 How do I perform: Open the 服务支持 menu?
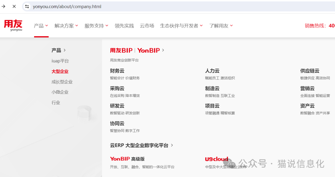click(x=94, y=26)
